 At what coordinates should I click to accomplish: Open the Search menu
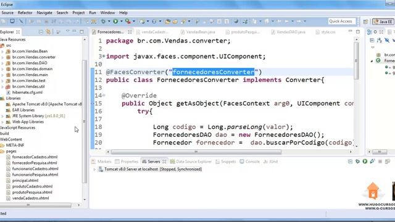point(62,12)
